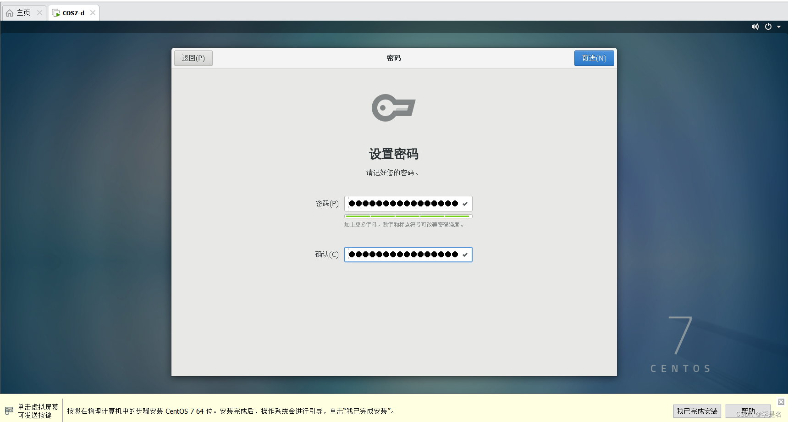The width and height of the screenshot is (788, 422).
Task: Open the power menu icon
Action: 768,27
